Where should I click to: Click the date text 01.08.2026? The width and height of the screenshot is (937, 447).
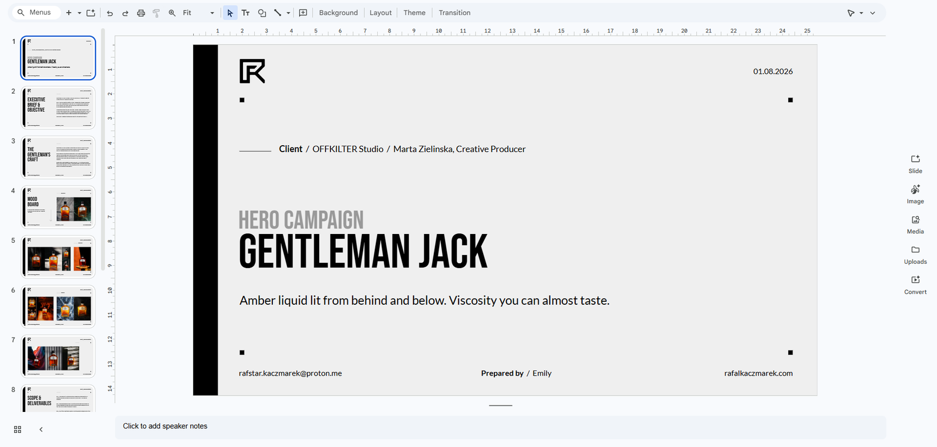(x=773, y=71)
